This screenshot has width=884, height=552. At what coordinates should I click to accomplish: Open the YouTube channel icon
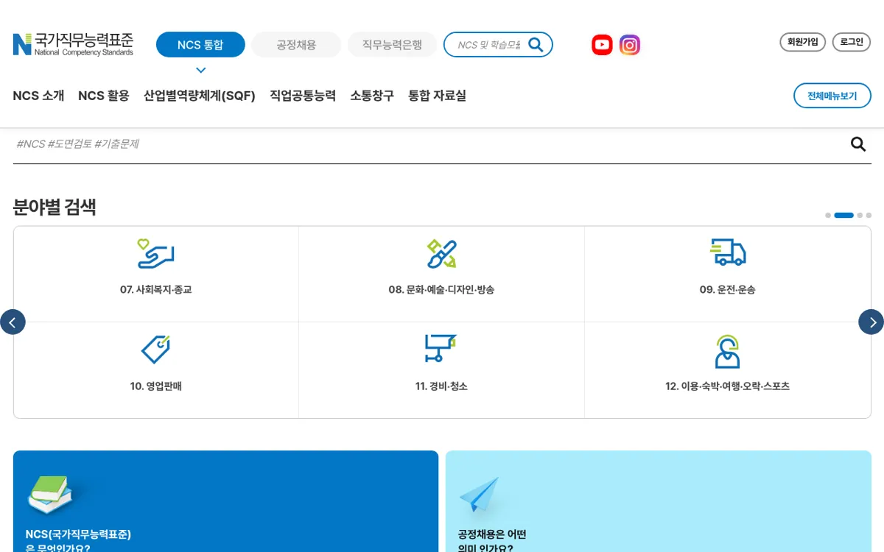602,45
